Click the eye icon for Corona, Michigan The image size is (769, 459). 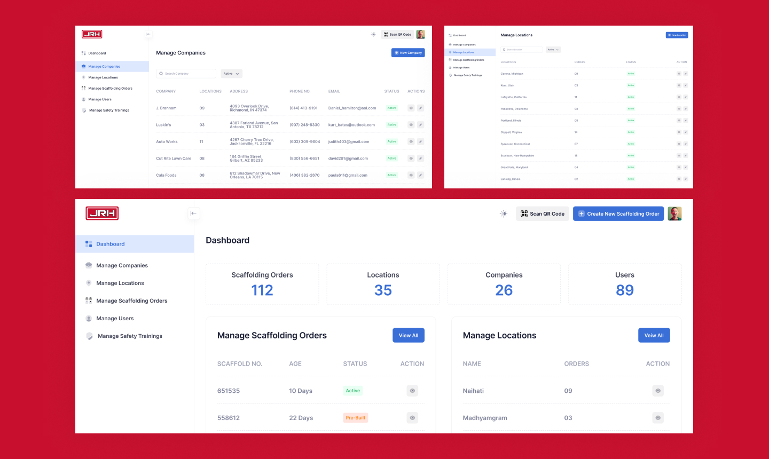pos(679,74)
